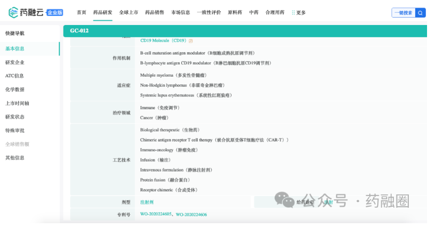Open patent WO-2020224606 link
The image size is (442, 228).
click(x=191, y=215)
